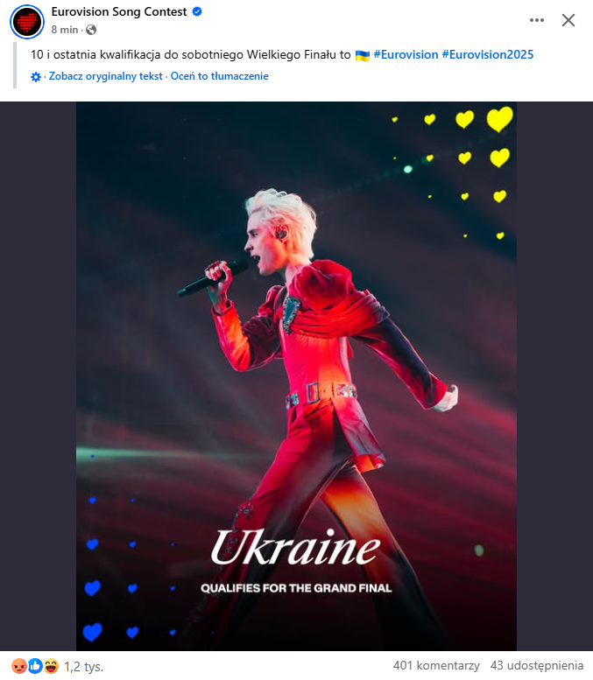The height and width of the screenshot is (680, 593).
Task: Close the post viewer with X
Action: (568, 20)
